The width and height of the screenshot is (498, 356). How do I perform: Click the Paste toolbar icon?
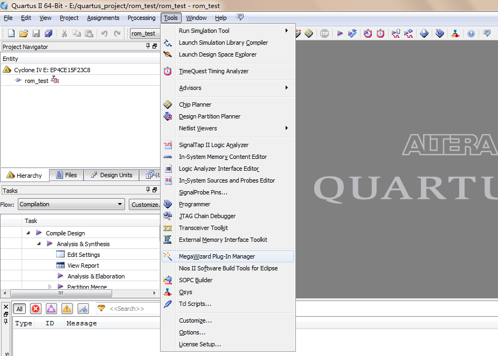tap(89, 33)
